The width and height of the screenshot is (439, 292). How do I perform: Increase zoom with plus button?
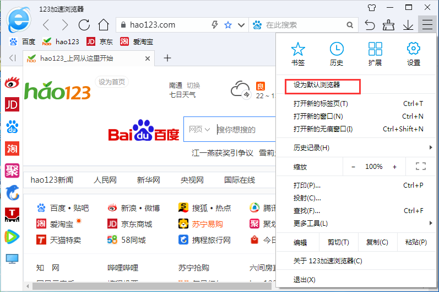pyautogui.click(x=394, y=167)
